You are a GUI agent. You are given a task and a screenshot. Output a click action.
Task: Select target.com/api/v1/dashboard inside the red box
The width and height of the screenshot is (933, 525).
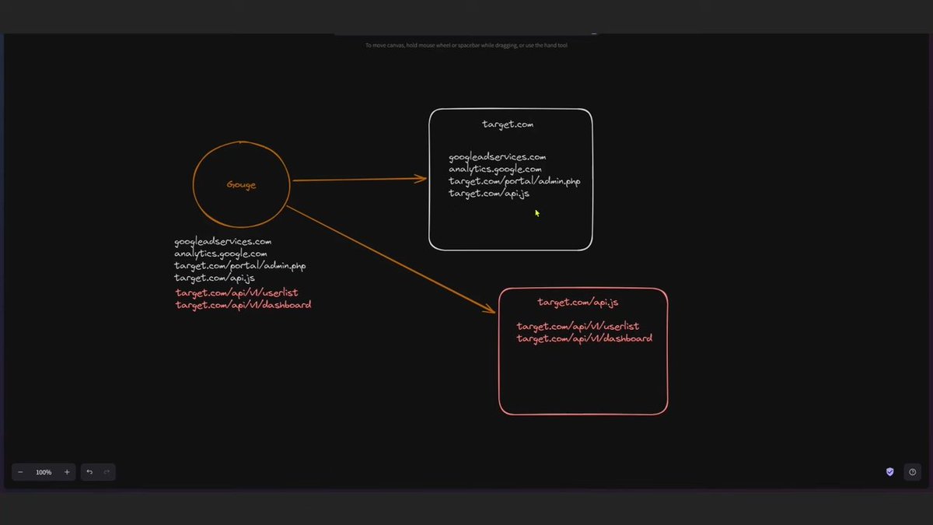[585, 338]
